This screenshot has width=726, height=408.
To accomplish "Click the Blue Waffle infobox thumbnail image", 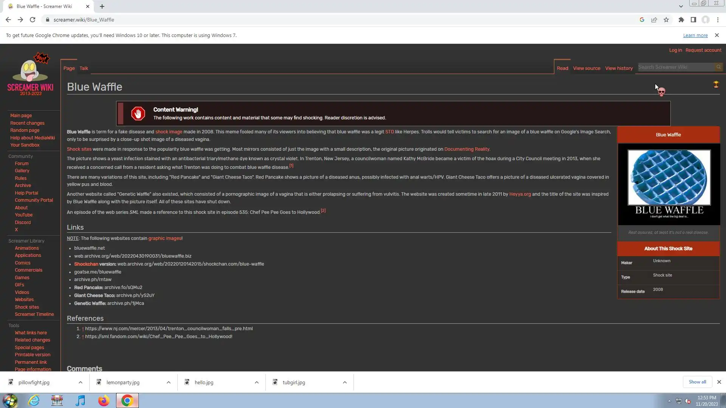I will pyautogui.click(x=669, y=184).
